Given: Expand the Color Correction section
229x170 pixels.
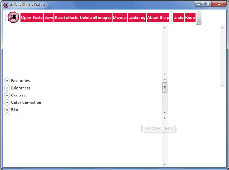Looking at the screenshot, I should [x=7, y=103].
